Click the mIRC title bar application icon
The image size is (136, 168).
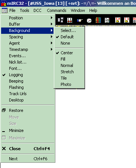pos(4,3)
